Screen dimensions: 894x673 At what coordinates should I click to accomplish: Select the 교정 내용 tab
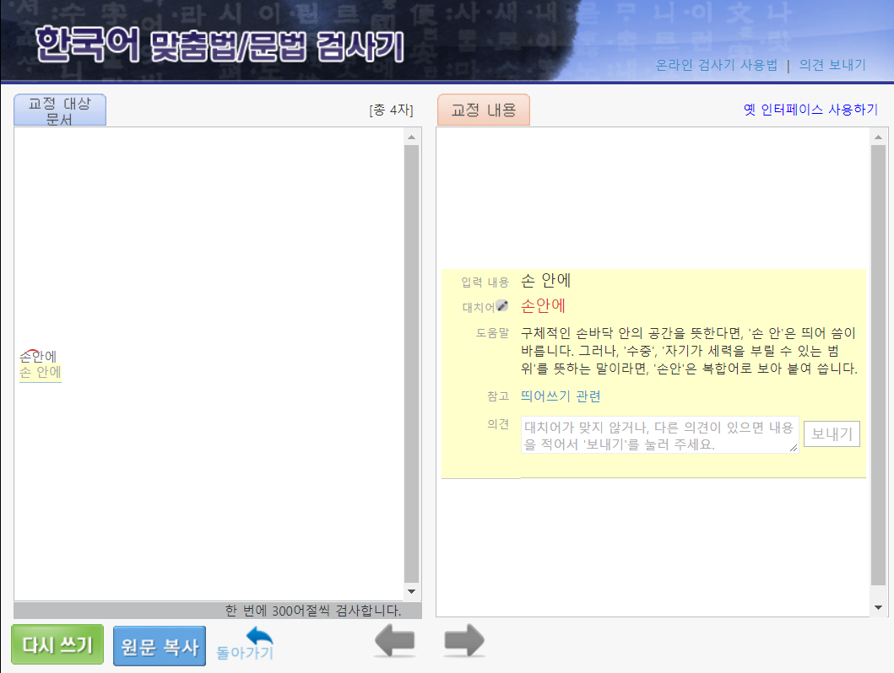[x=483, y=109]
